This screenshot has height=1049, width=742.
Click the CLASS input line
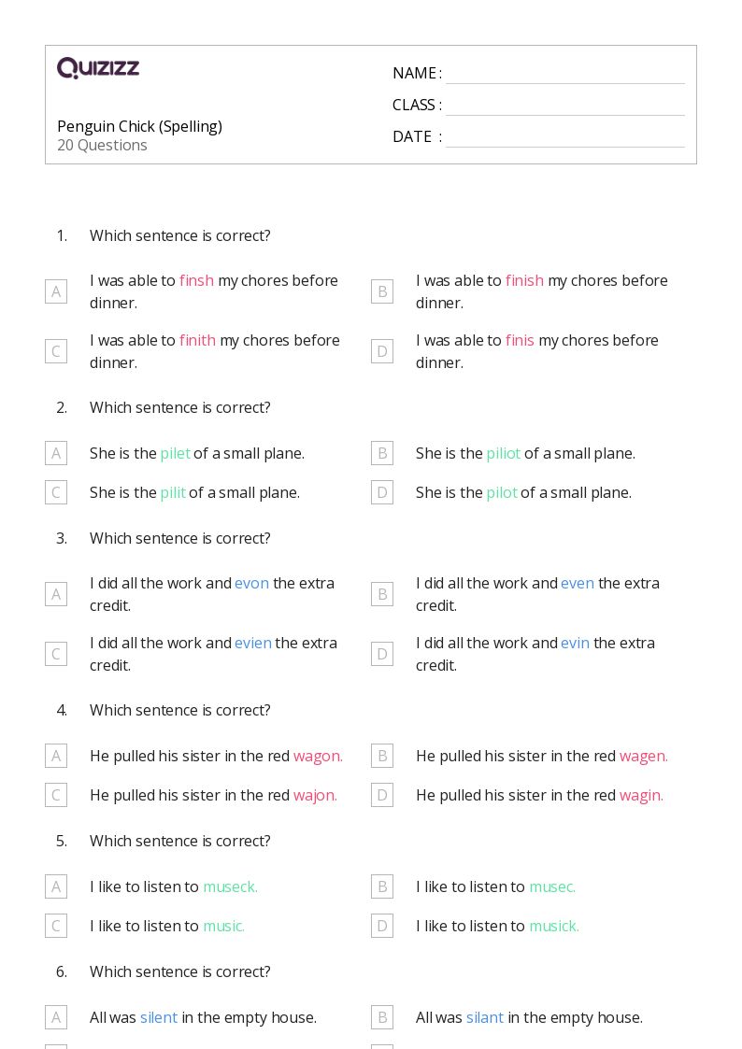(x=564, y=106)
